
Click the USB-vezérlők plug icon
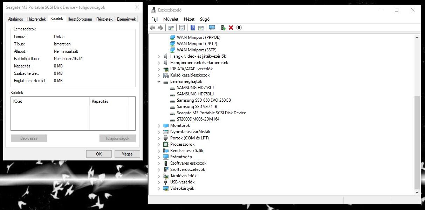click(166, 182)
